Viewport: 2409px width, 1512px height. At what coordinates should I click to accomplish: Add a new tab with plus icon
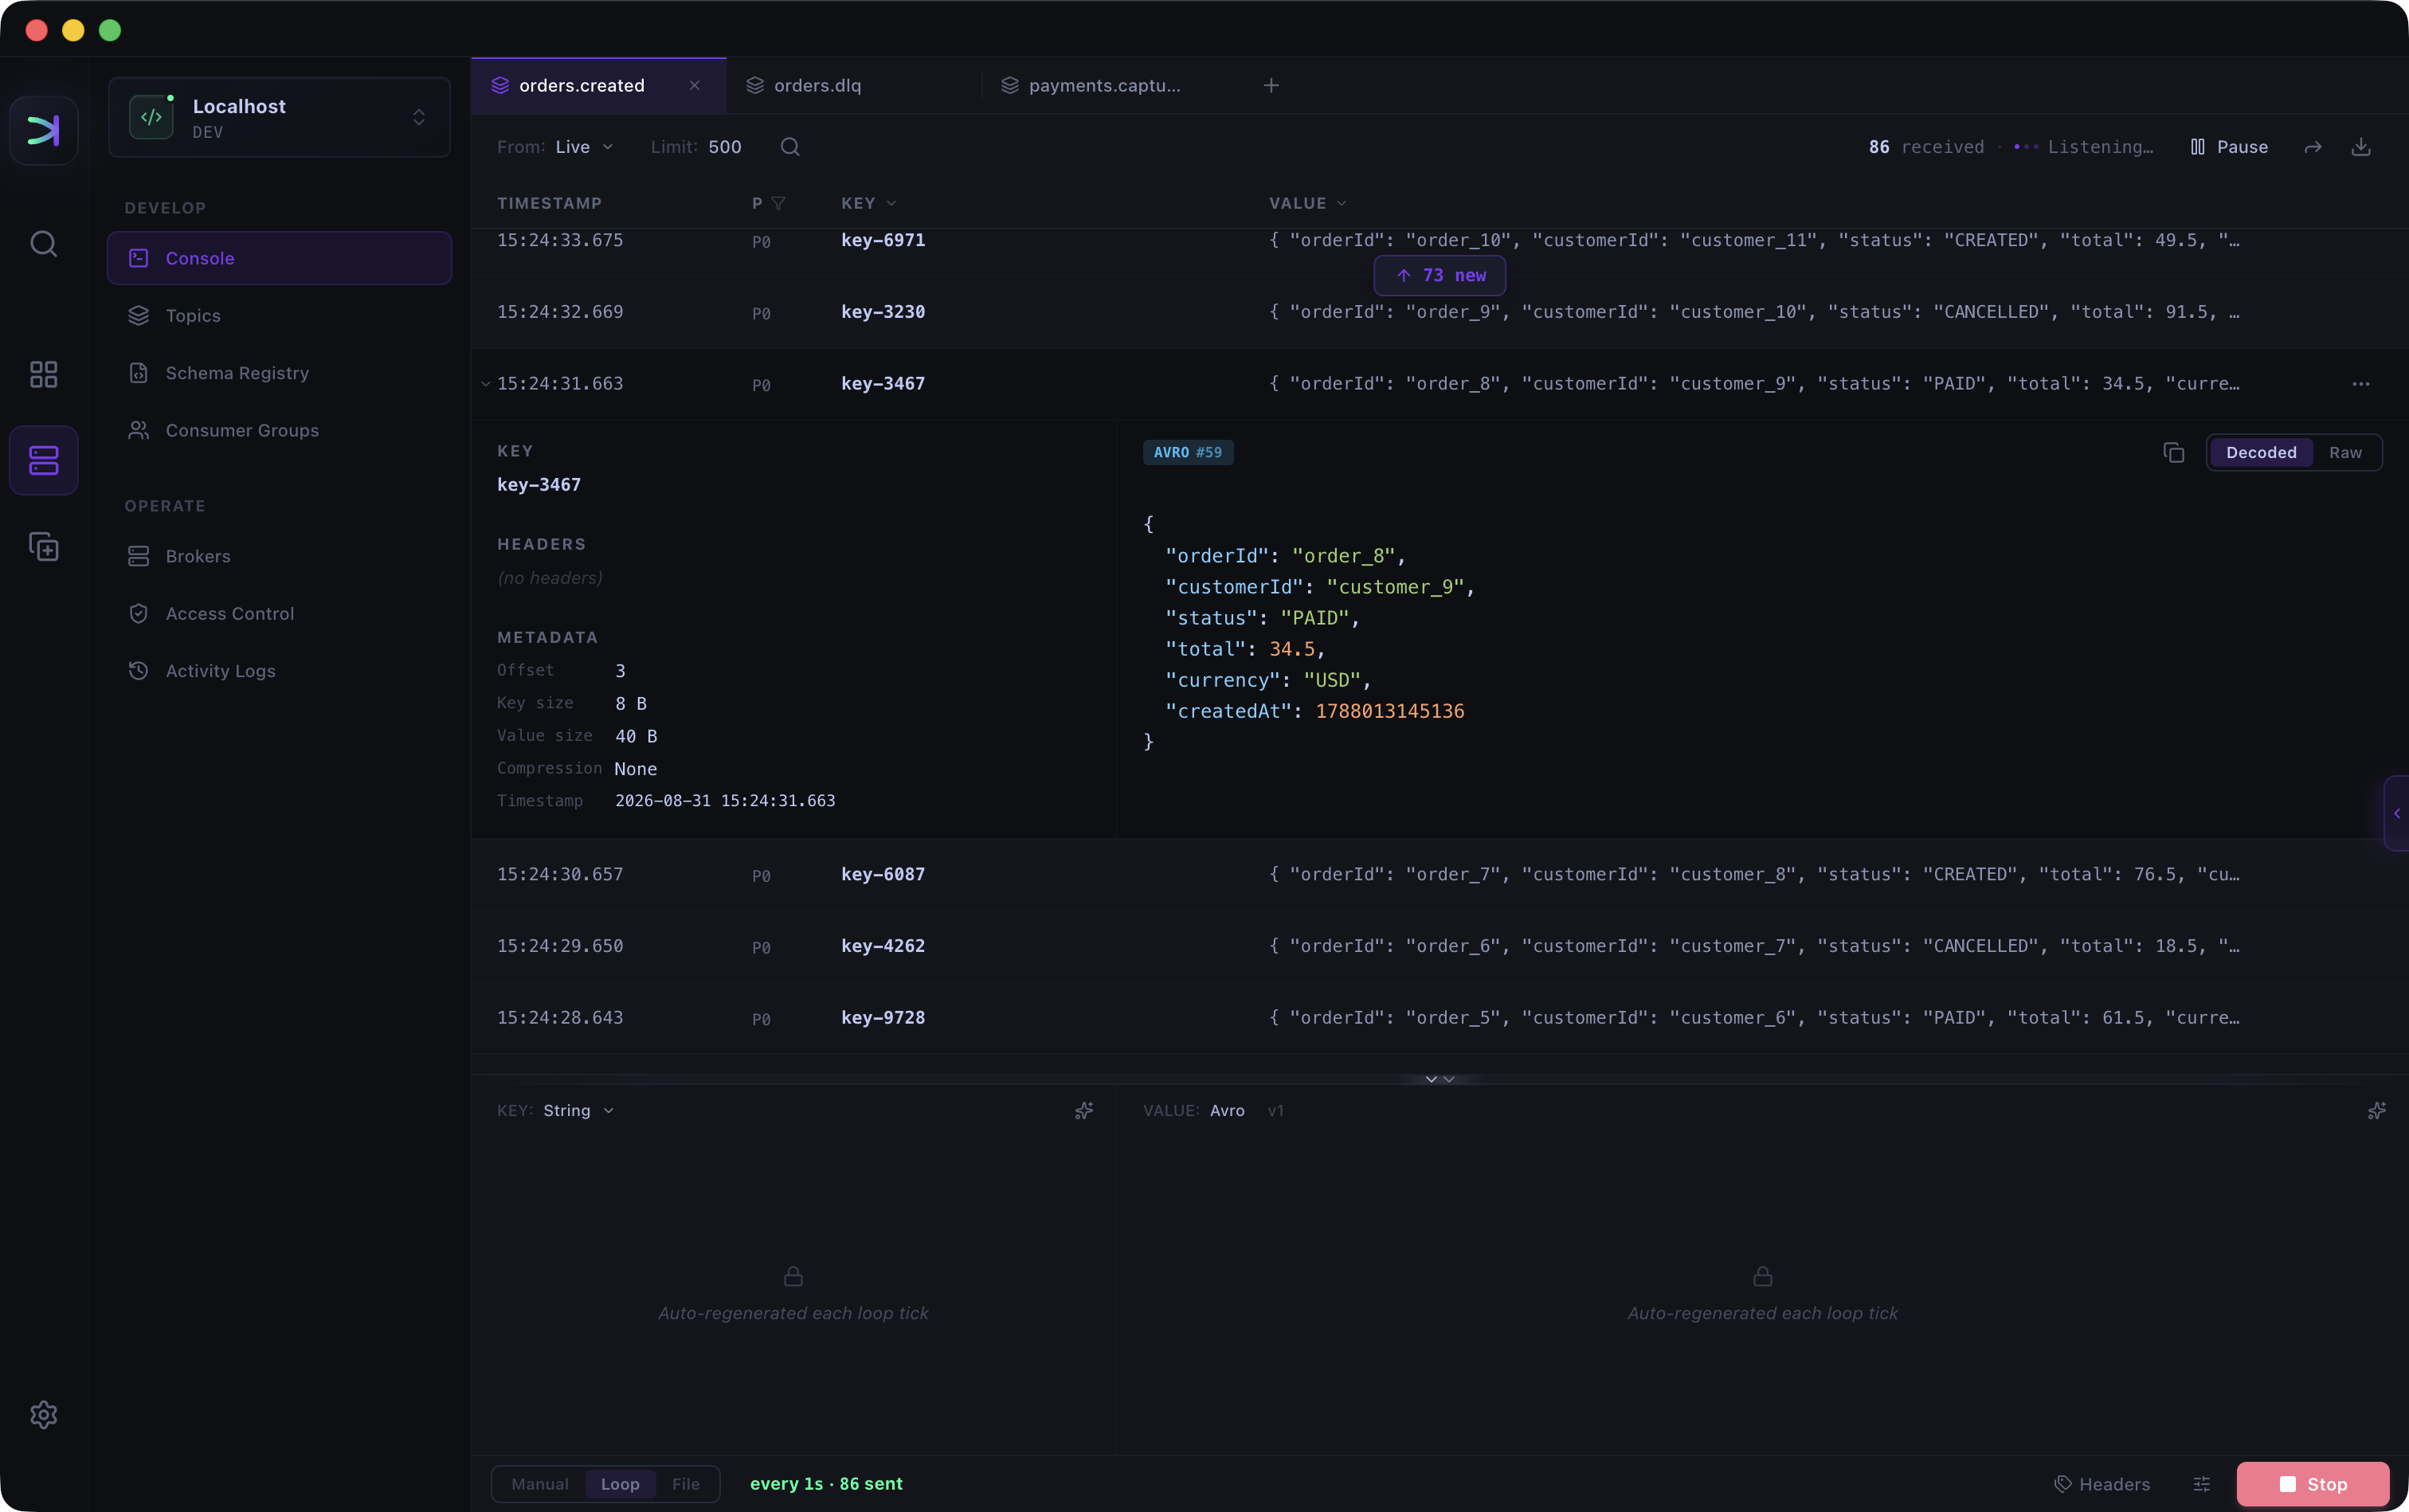tap(1271, 86)
